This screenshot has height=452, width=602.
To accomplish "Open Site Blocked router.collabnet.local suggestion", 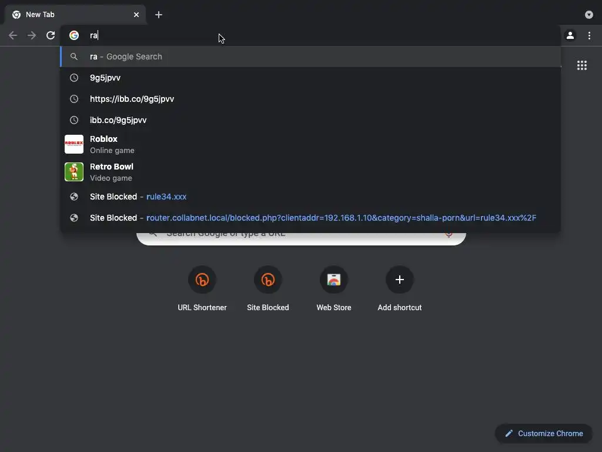I will click(x=310, y=218).
